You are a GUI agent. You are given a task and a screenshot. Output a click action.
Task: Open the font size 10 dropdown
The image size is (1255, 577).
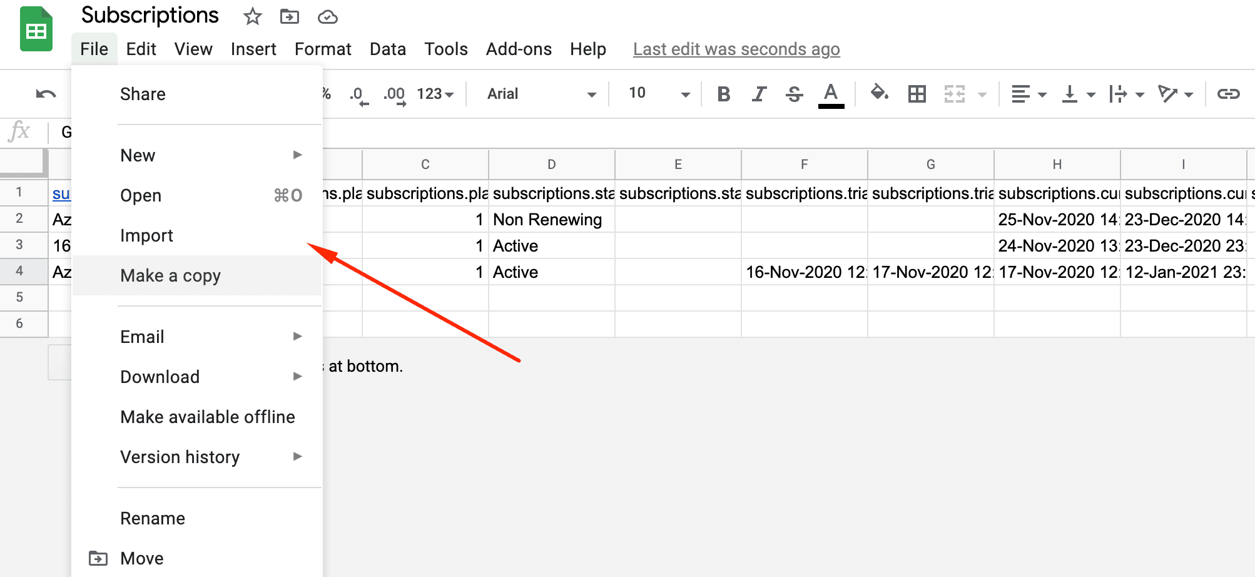tap(659, 94)
